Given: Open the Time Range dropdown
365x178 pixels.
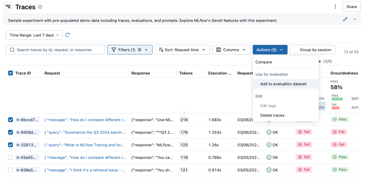Looking at the screenshot, I should pos(34,35).
